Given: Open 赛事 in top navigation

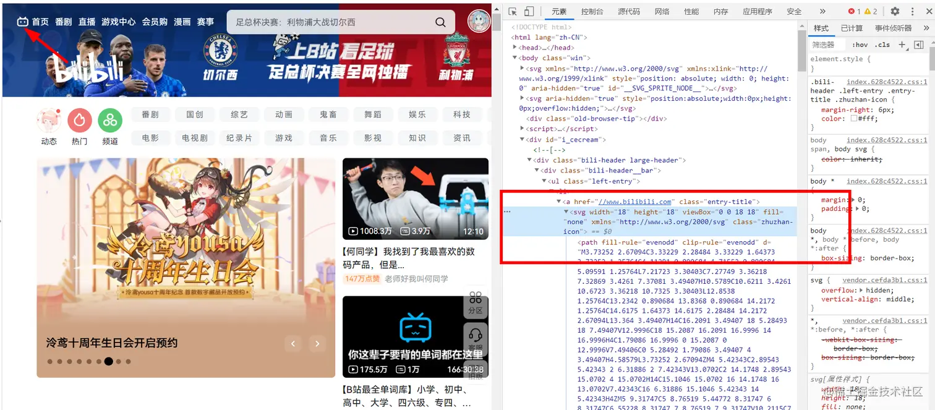Looking at the screenshot, I should (x=206, y=22).
